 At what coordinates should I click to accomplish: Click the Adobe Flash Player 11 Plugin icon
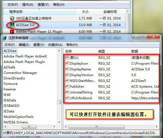pyautogui.click(x=12, y=32)
